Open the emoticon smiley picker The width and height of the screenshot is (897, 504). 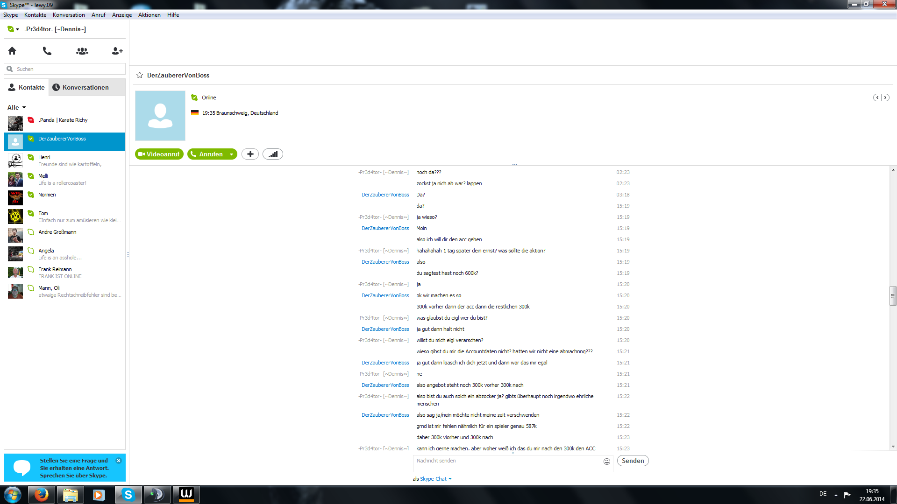tap(607, 462)
